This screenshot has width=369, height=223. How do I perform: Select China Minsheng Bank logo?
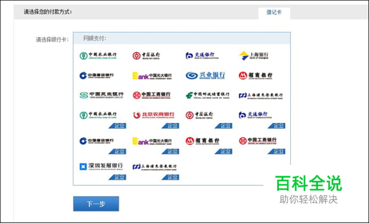click(x=101, y=95)
